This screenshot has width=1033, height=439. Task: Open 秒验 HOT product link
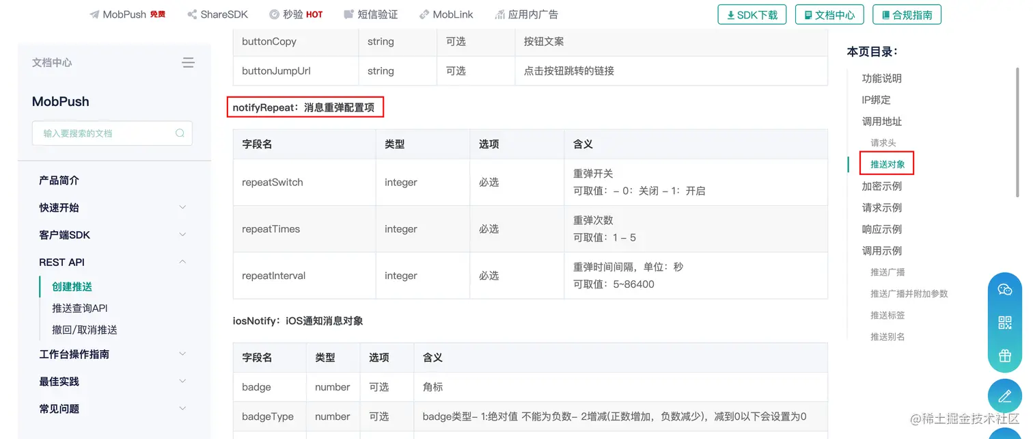pos(296,14)
